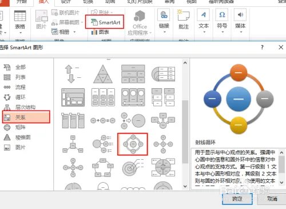Cancel with the 取消 button

point(272,199)
